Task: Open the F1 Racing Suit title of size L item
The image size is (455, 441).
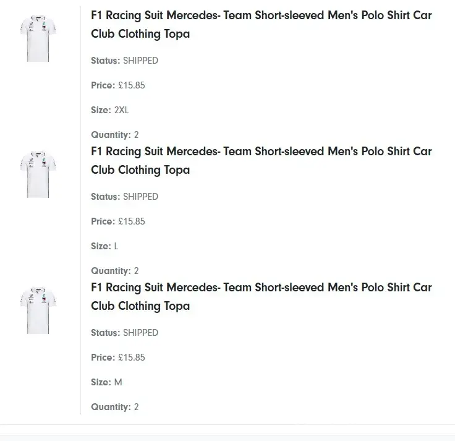Action: coord(261,160)
